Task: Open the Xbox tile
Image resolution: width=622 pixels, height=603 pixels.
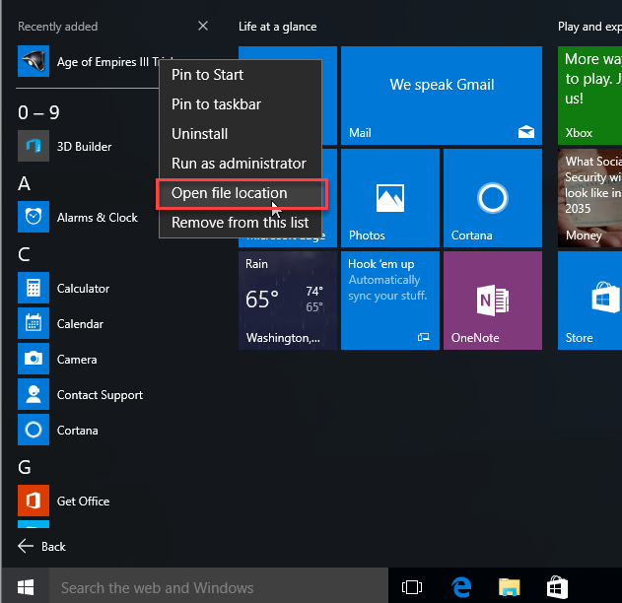Action: 589,96
